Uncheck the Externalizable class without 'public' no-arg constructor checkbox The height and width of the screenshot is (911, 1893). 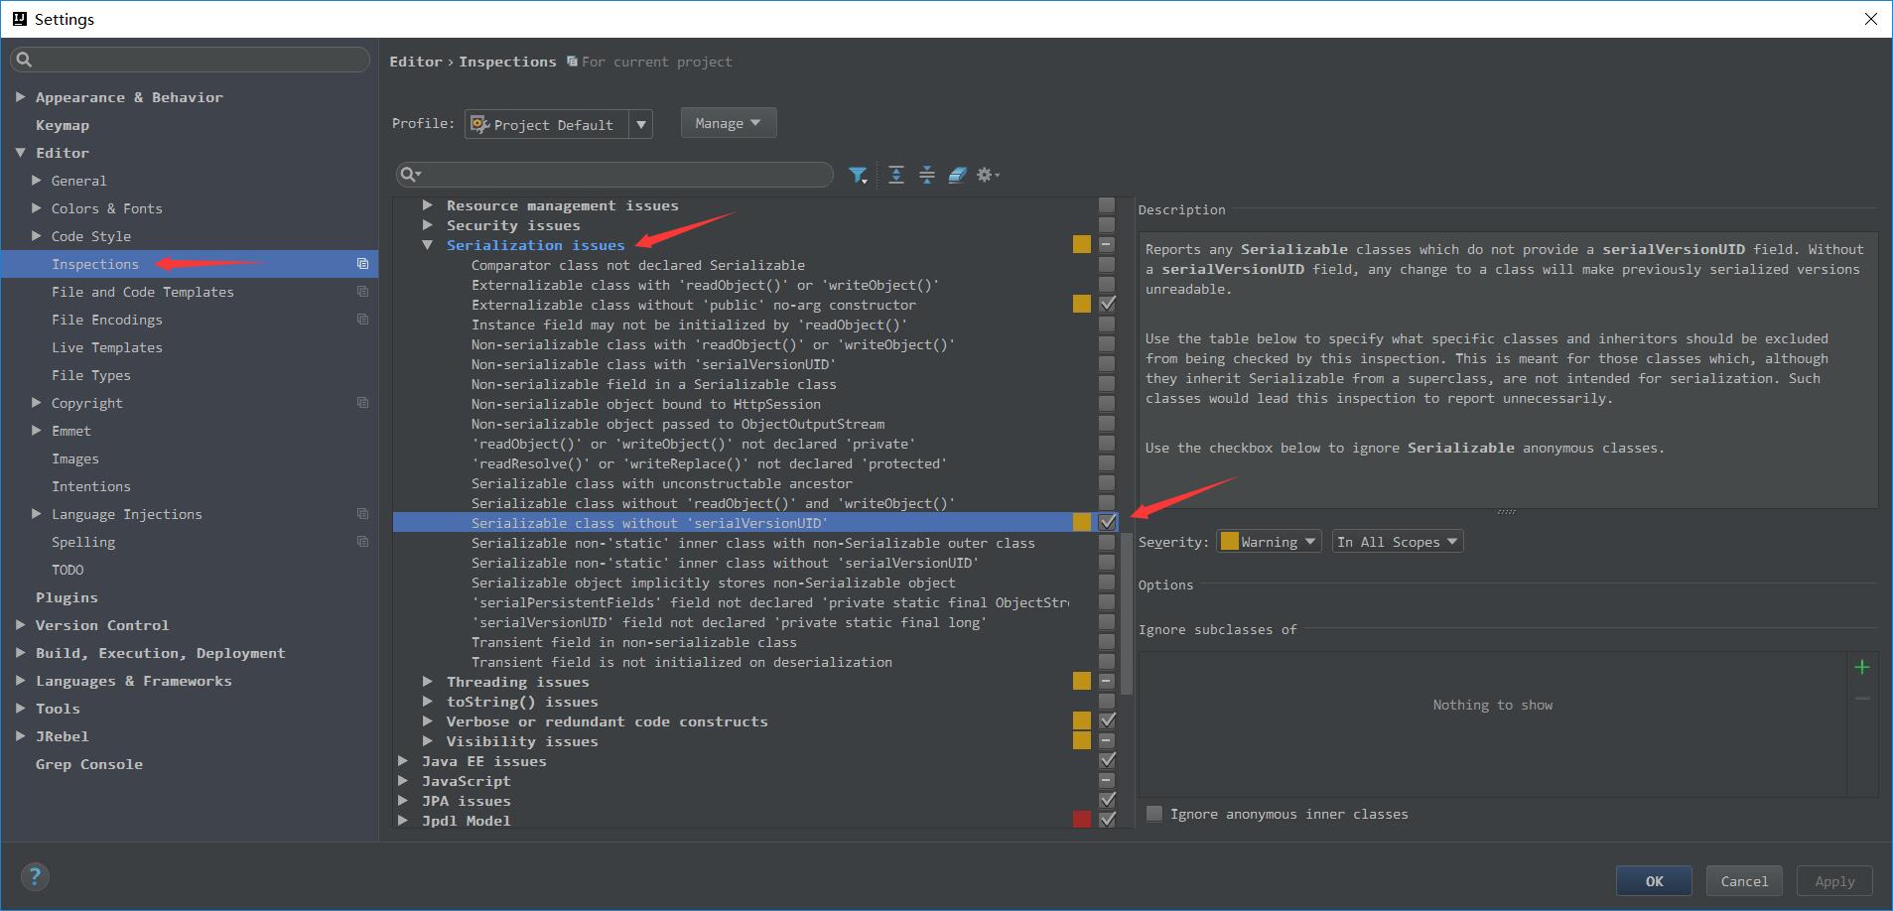pos(1108,305)
